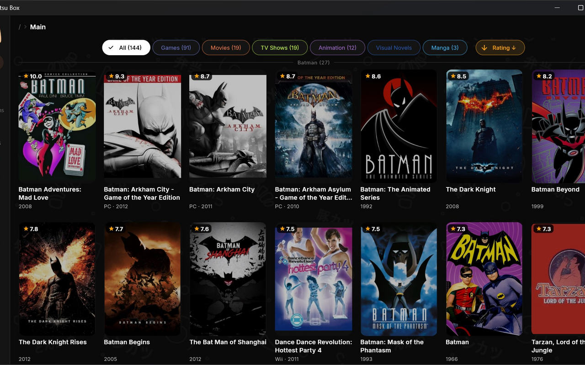This screenshot has height=365, width=585.
Task: Click the "Wii · 2011" platform text
Action: click(287, 359)
